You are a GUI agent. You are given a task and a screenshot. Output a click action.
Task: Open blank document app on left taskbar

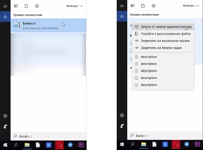coord(38,145)
